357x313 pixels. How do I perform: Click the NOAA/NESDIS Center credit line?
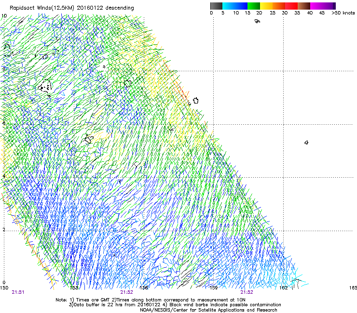(x=208, y=310)
